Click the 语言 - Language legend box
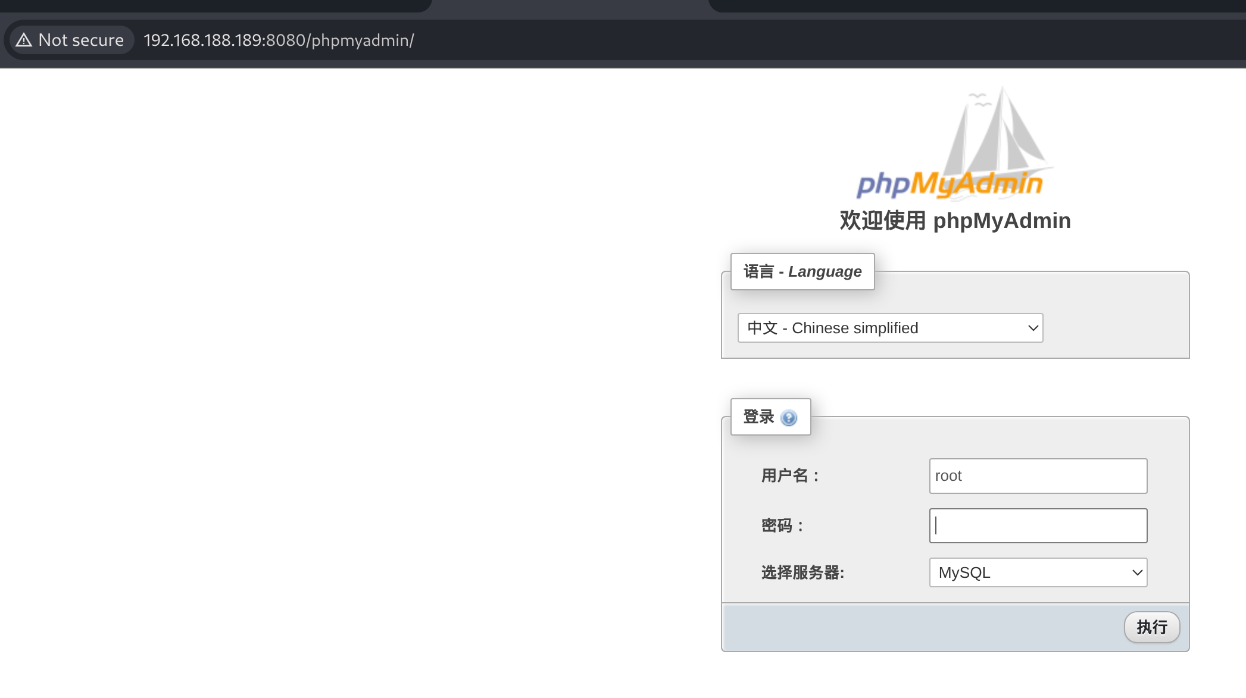The image size is (1246, 698). click(x=802, y=272)
